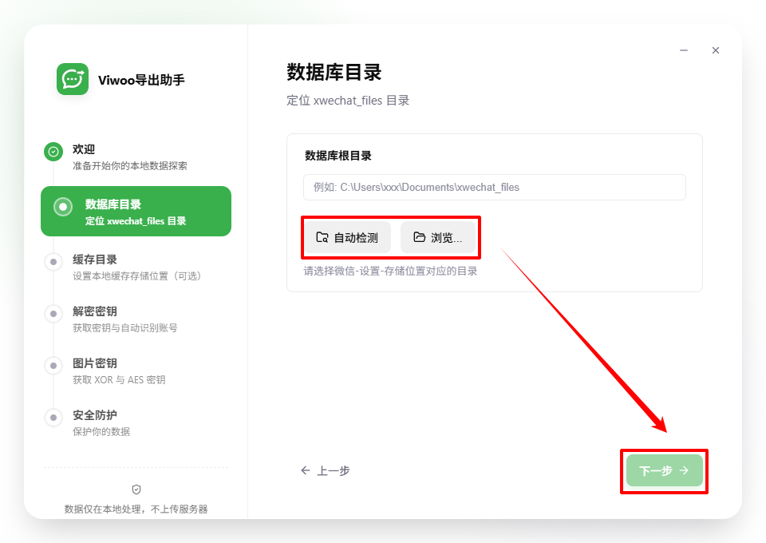The height and width of the screenshot is (543, 766).
Task: Click the text 设置本地缓存存储位置（可选）
Action: [137, 276]
